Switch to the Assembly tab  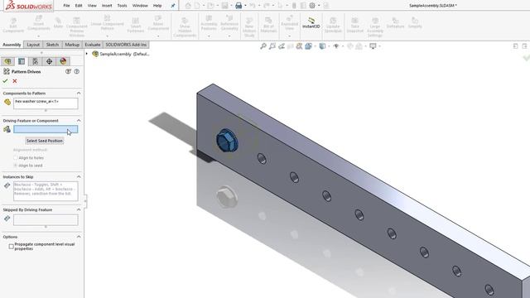pos(12,45)
